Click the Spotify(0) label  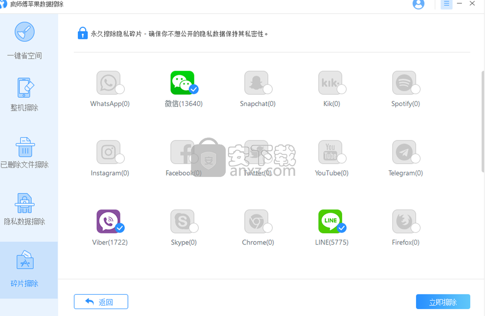click(x=406, y=104)
